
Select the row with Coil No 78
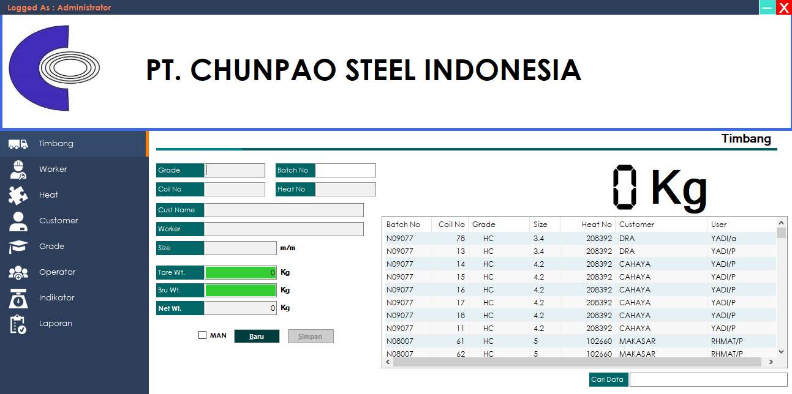coord(579,238)
